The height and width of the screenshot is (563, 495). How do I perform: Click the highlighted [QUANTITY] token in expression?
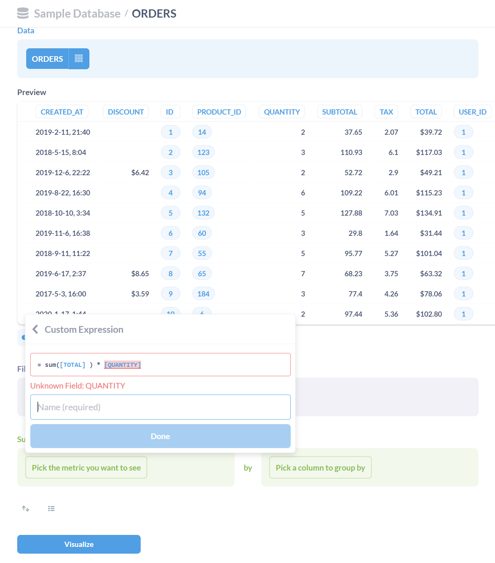123,365
